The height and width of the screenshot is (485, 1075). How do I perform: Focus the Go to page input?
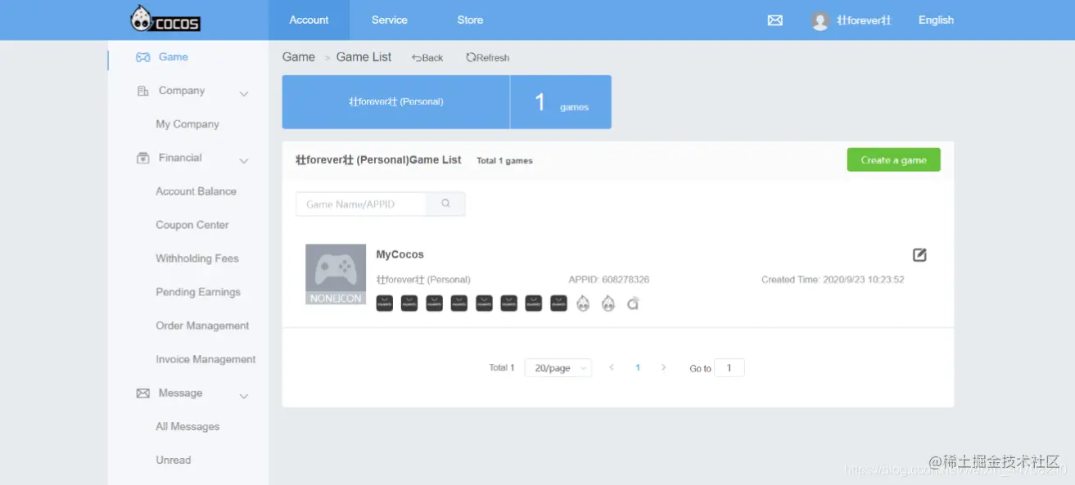[729, 368]
